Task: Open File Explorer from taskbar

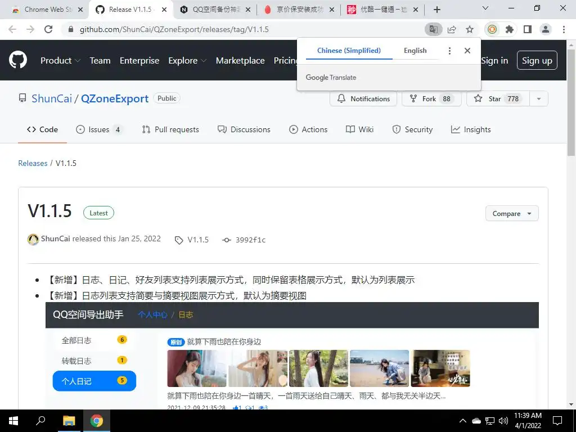Action: pyautogui.click(x=69, y=421)
